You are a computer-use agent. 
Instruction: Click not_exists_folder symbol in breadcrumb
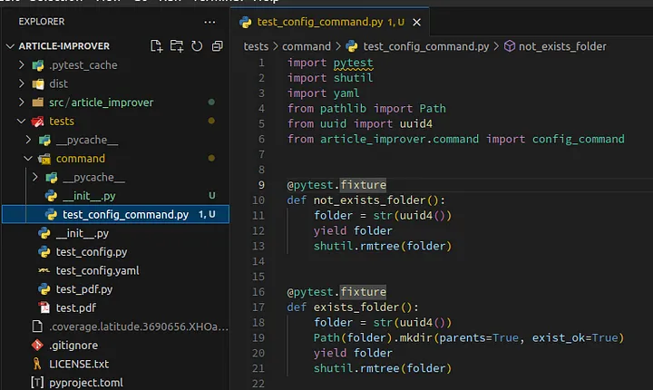coord(562,46)
